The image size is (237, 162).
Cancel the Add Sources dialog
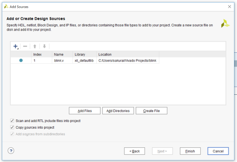pyautogui.click(x=218, y=151)
